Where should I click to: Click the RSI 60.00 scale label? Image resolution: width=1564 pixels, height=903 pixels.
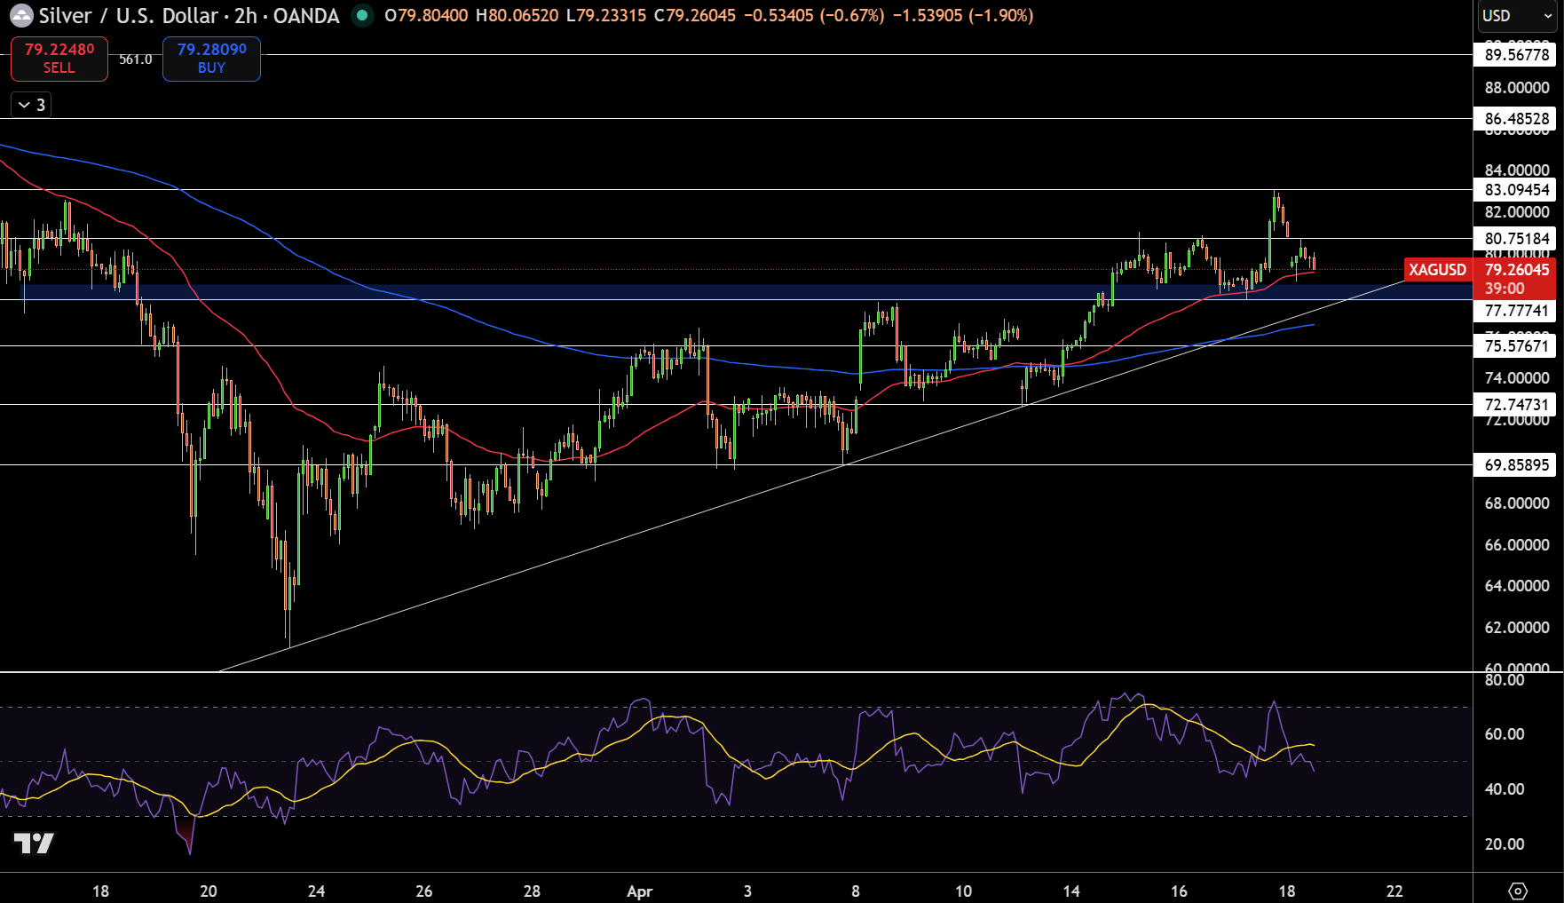[x=1505, y=734]
